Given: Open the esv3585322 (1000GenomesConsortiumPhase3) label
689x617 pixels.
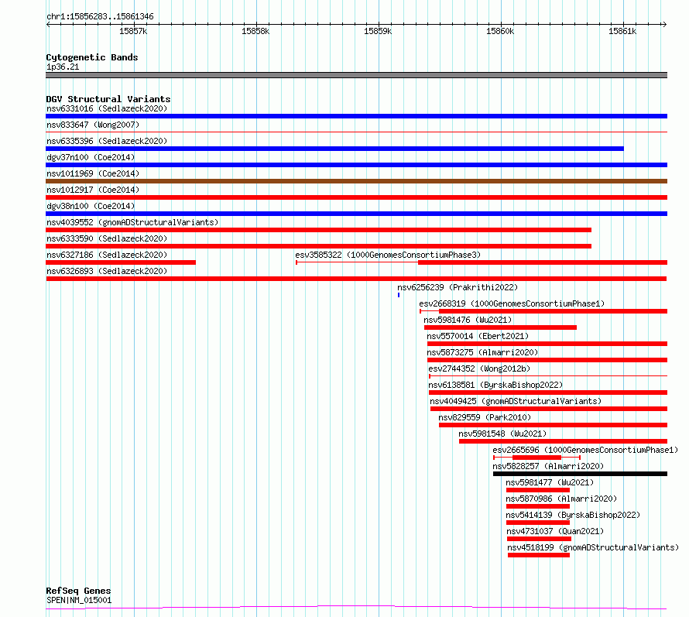Looking at the screenshot, I should point(388,255).
